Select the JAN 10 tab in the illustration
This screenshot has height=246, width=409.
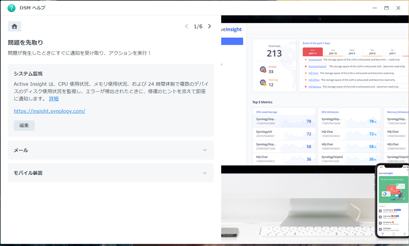coord(333,52)
